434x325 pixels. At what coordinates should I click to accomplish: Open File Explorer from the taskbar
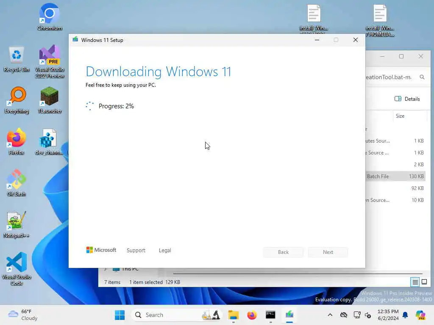point(234,315)
